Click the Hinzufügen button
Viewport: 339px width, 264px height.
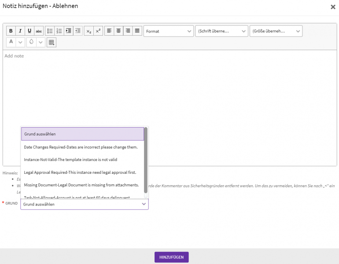[171, 257]
